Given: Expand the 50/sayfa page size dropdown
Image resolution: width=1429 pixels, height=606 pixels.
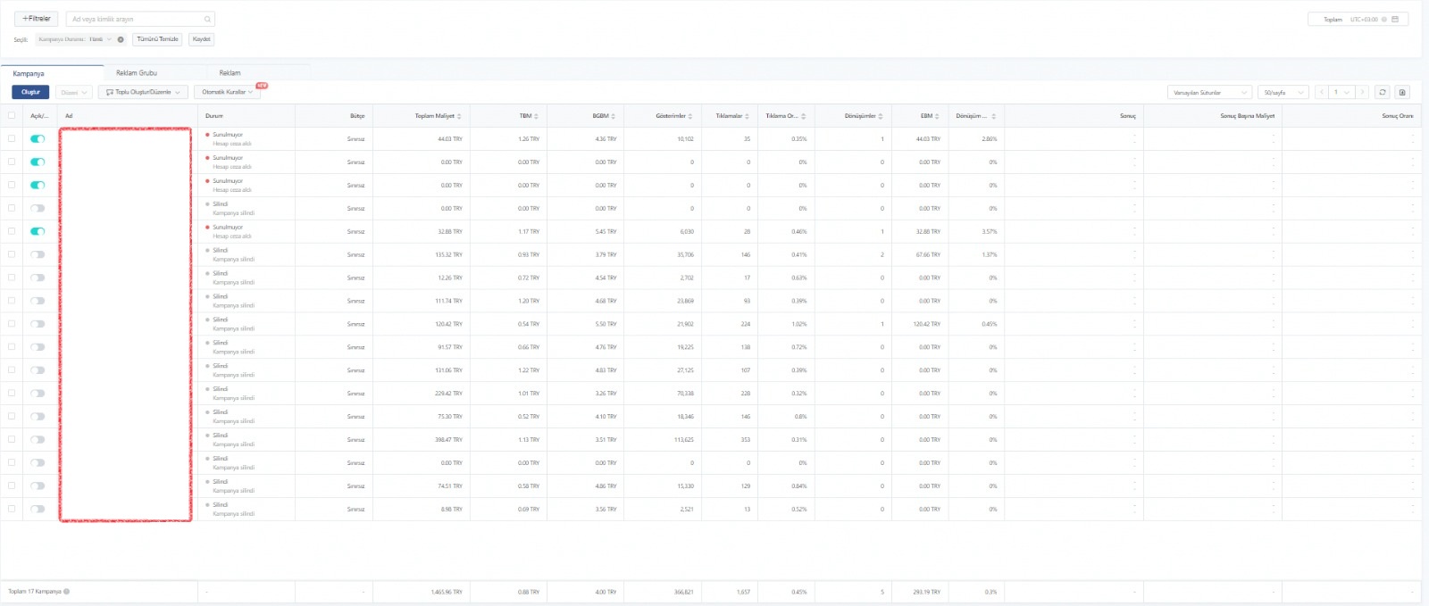Looking at the screenshot, I should [1283, 92].
